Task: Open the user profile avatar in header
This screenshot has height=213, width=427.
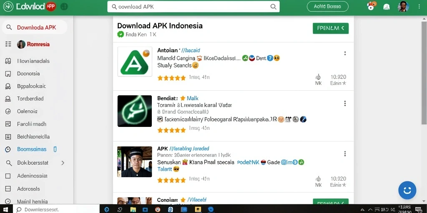Action: 403,7
